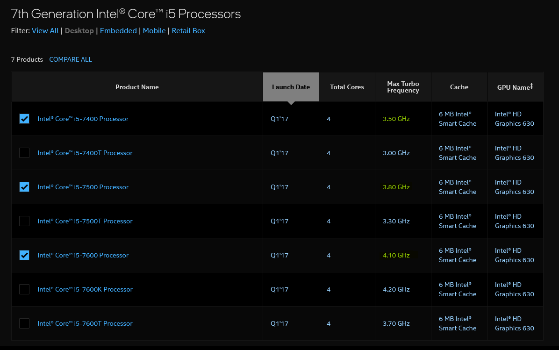Go to Intel Core i5-7500T Processor

coord(85,221)
